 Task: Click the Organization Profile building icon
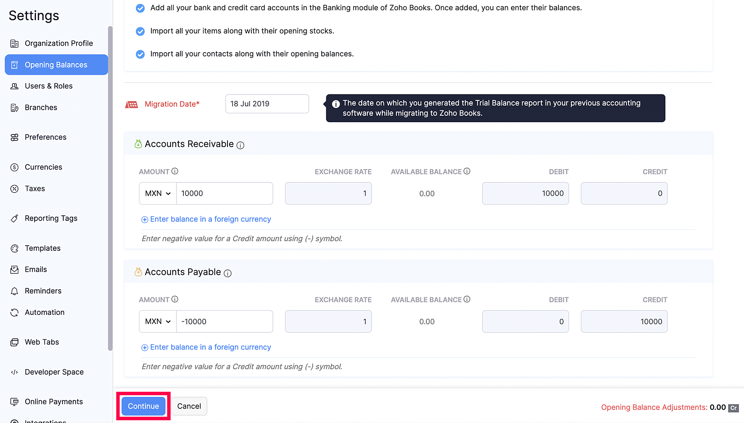15,44
